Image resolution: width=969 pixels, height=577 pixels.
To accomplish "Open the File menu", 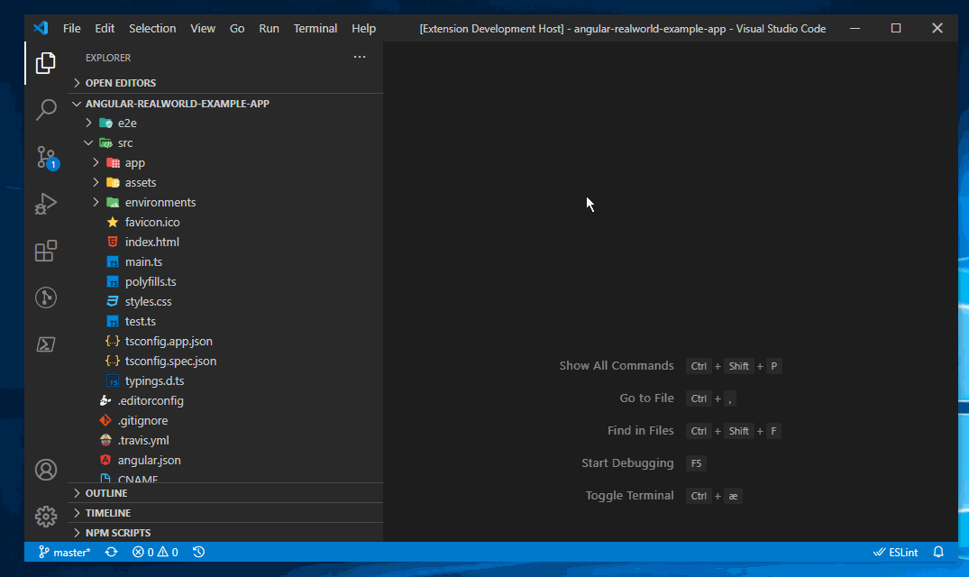I will click(72, 29).
